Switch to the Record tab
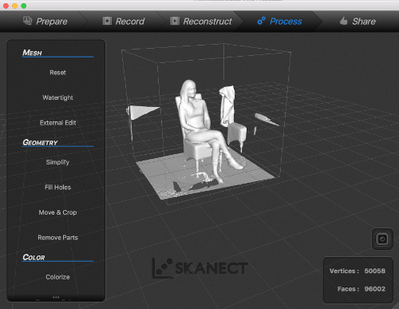Screen dimensions: 399x309 point(124,22)
